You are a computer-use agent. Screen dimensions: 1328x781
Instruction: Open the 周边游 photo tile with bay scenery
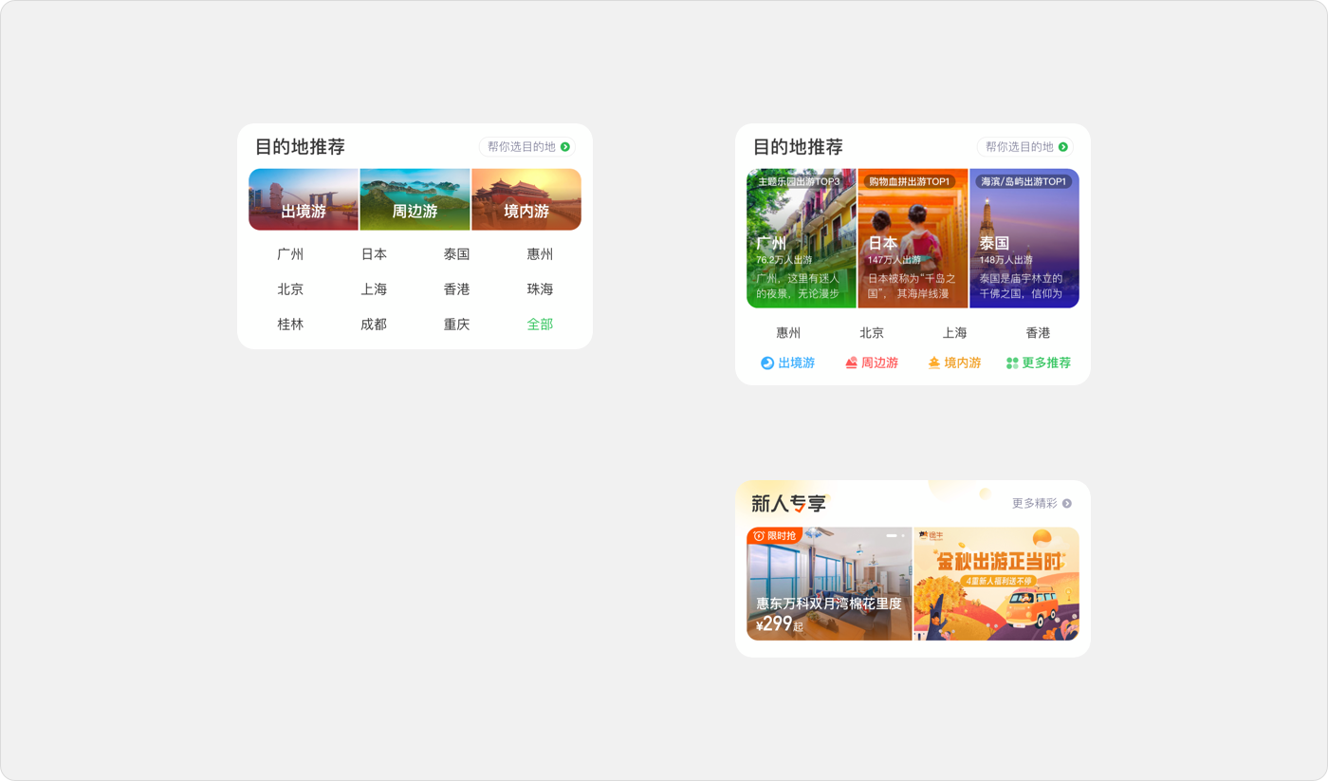415,199
